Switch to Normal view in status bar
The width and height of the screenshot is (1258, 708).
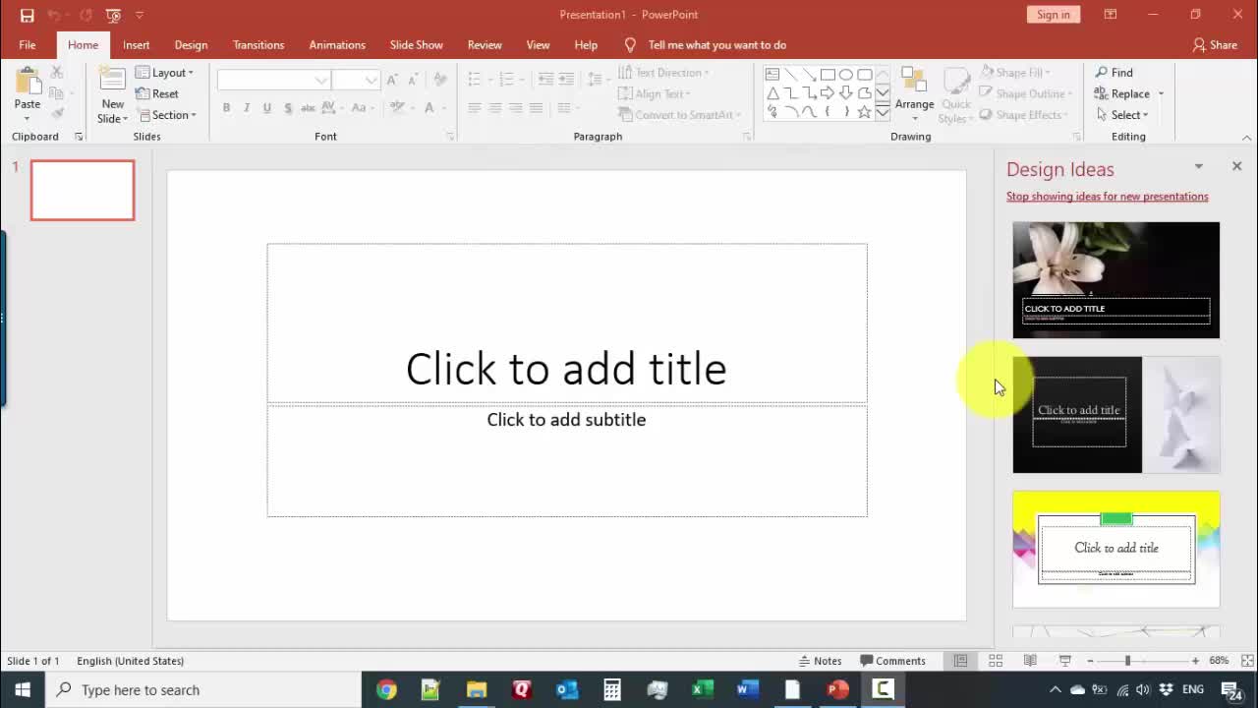tap(961, 661)
